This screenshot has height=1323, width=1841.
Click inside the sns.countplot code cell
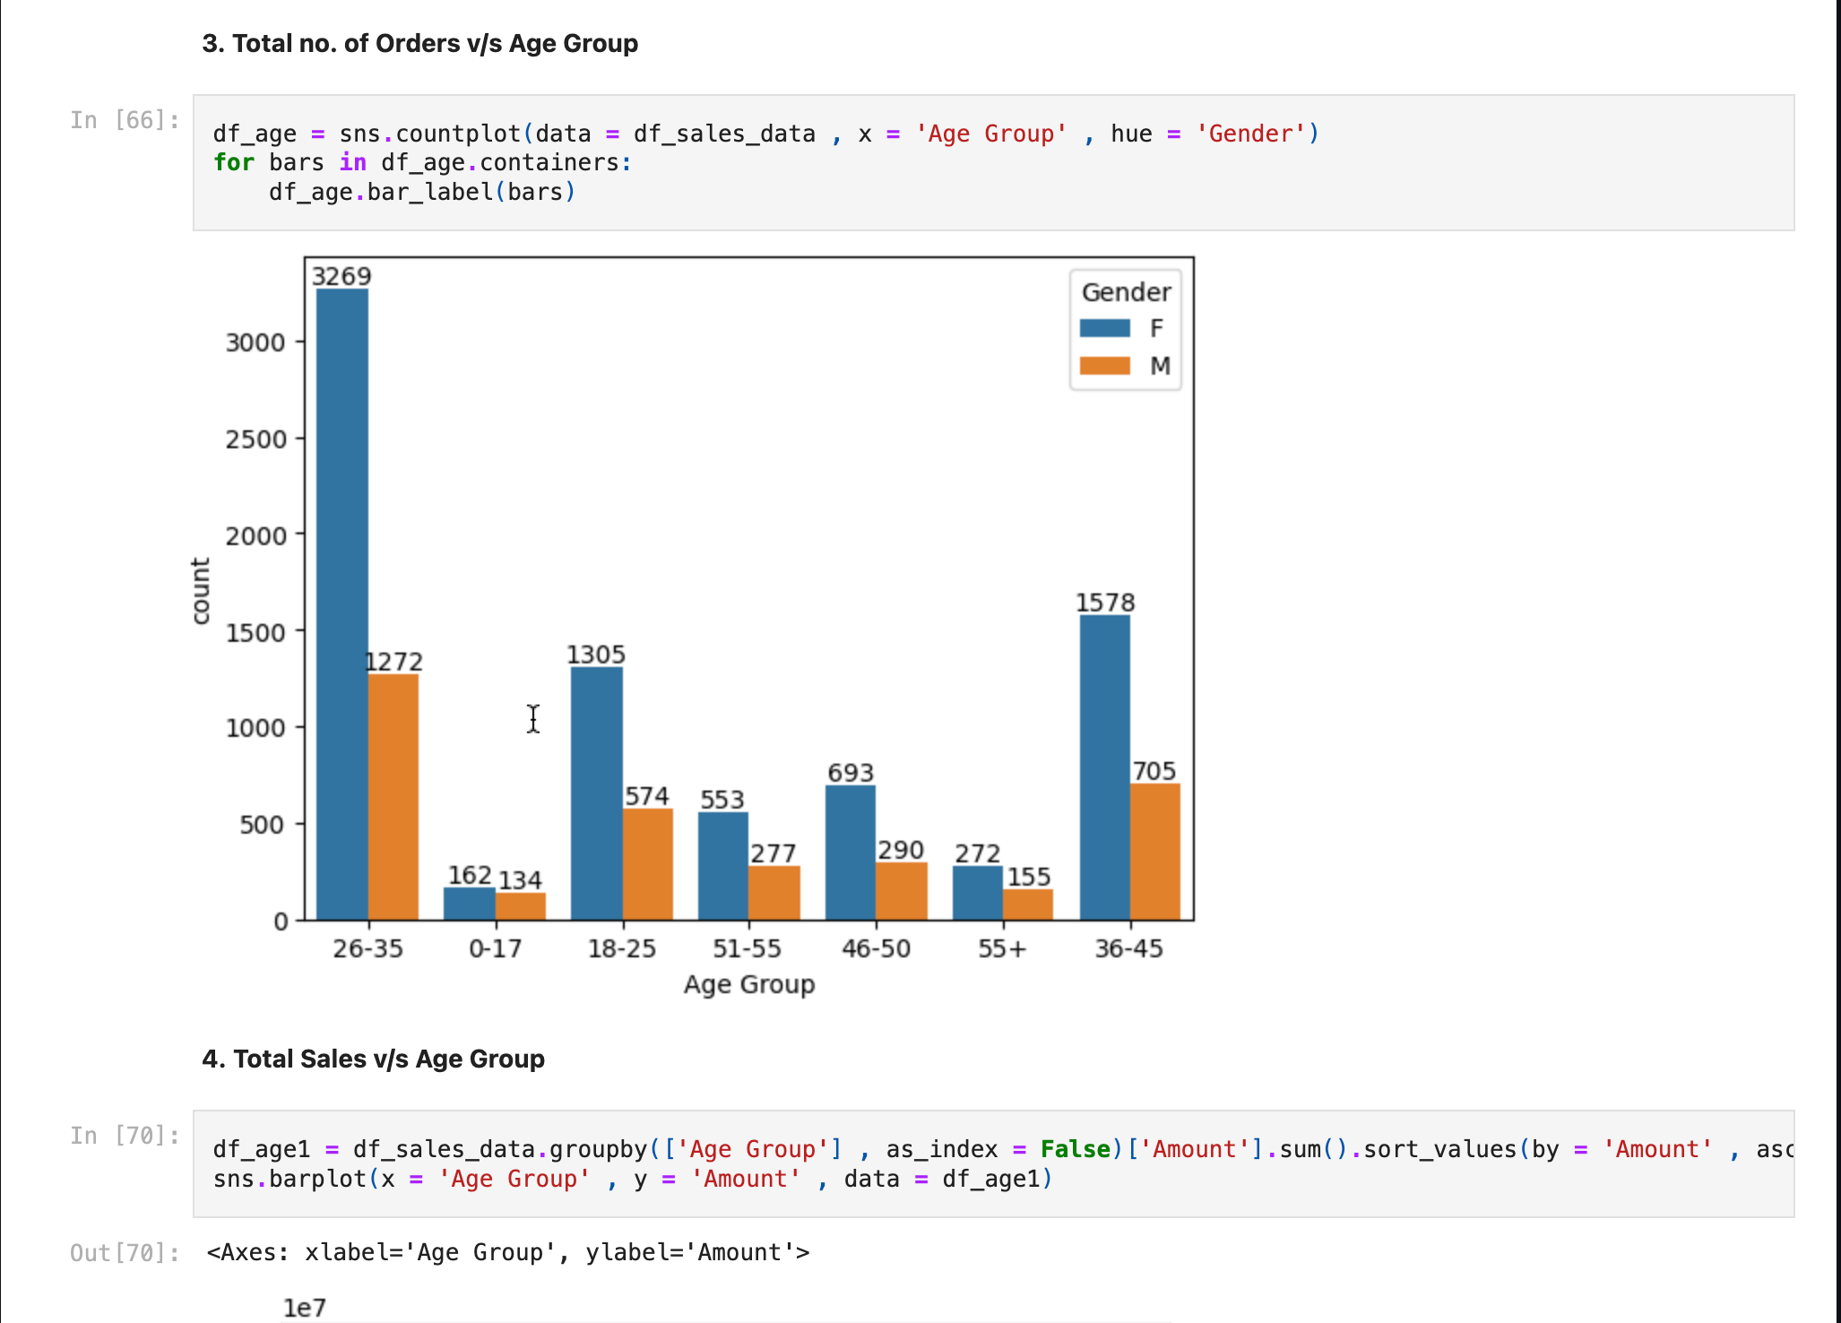pos(992,162)
